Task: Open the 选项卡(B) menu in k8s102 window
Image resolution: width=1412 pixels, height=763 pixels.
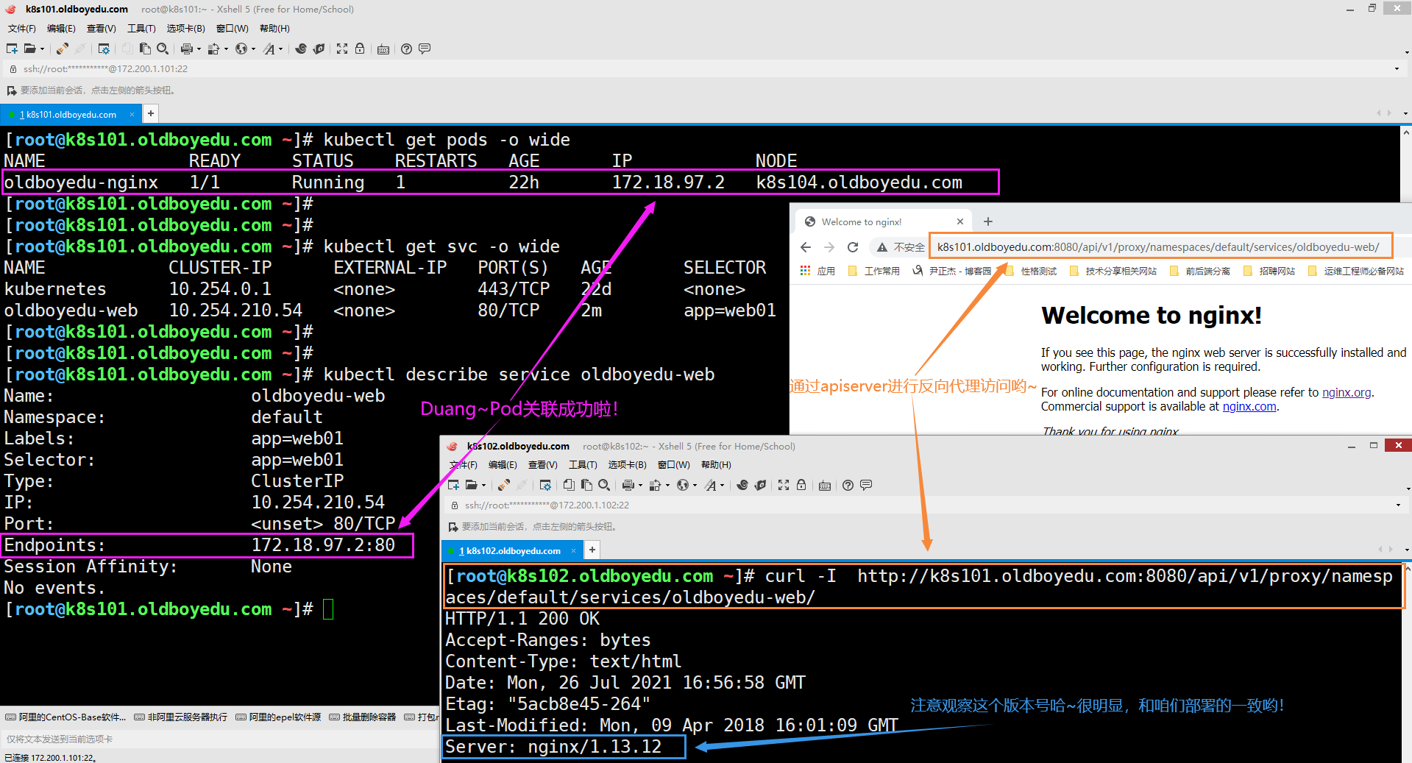Action: (627, 465)
